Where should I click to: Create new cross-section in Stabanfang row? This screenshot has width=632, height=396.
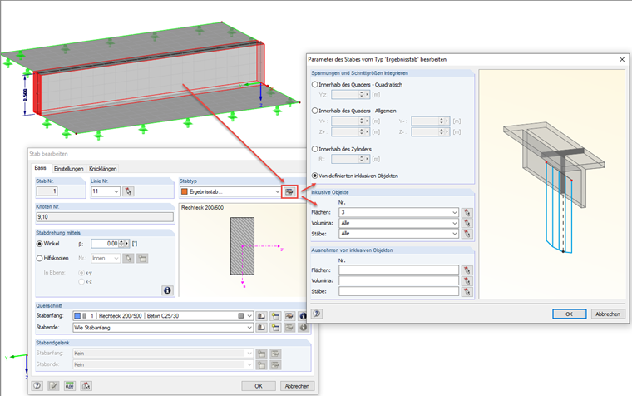click(275, 316)
